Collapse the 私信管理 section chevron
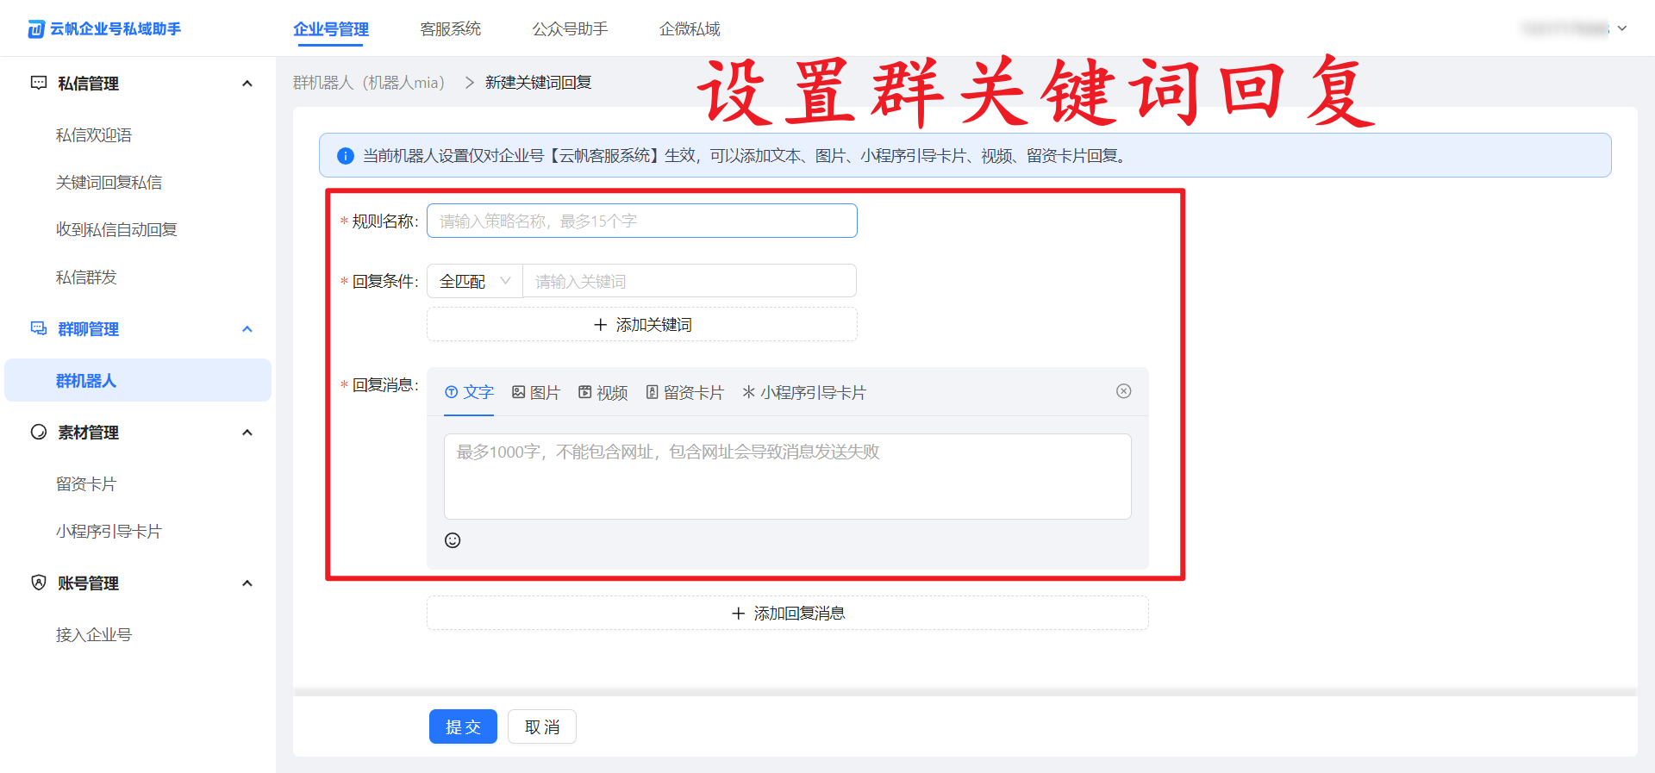 (247, 84)
